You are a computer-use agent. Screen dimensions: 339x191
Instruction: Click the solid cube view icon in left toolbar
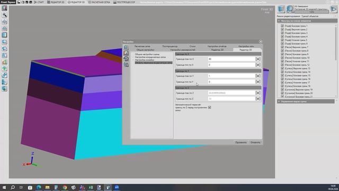(x=4, y=35)
